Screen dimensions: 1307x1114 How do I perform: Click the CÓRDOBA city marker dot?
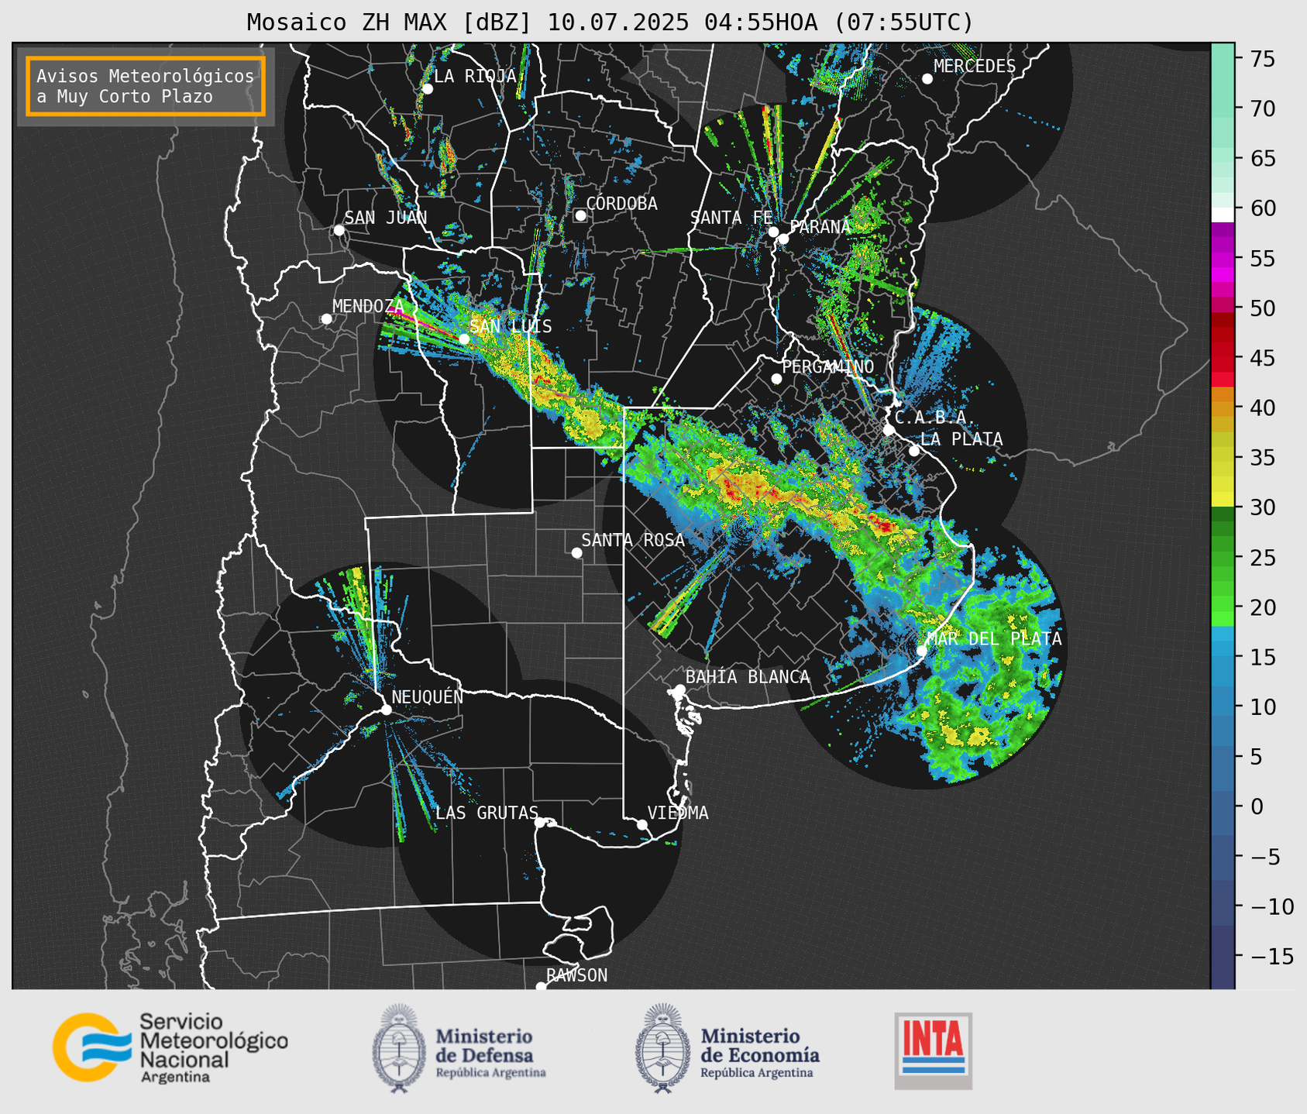click(580, 215)
